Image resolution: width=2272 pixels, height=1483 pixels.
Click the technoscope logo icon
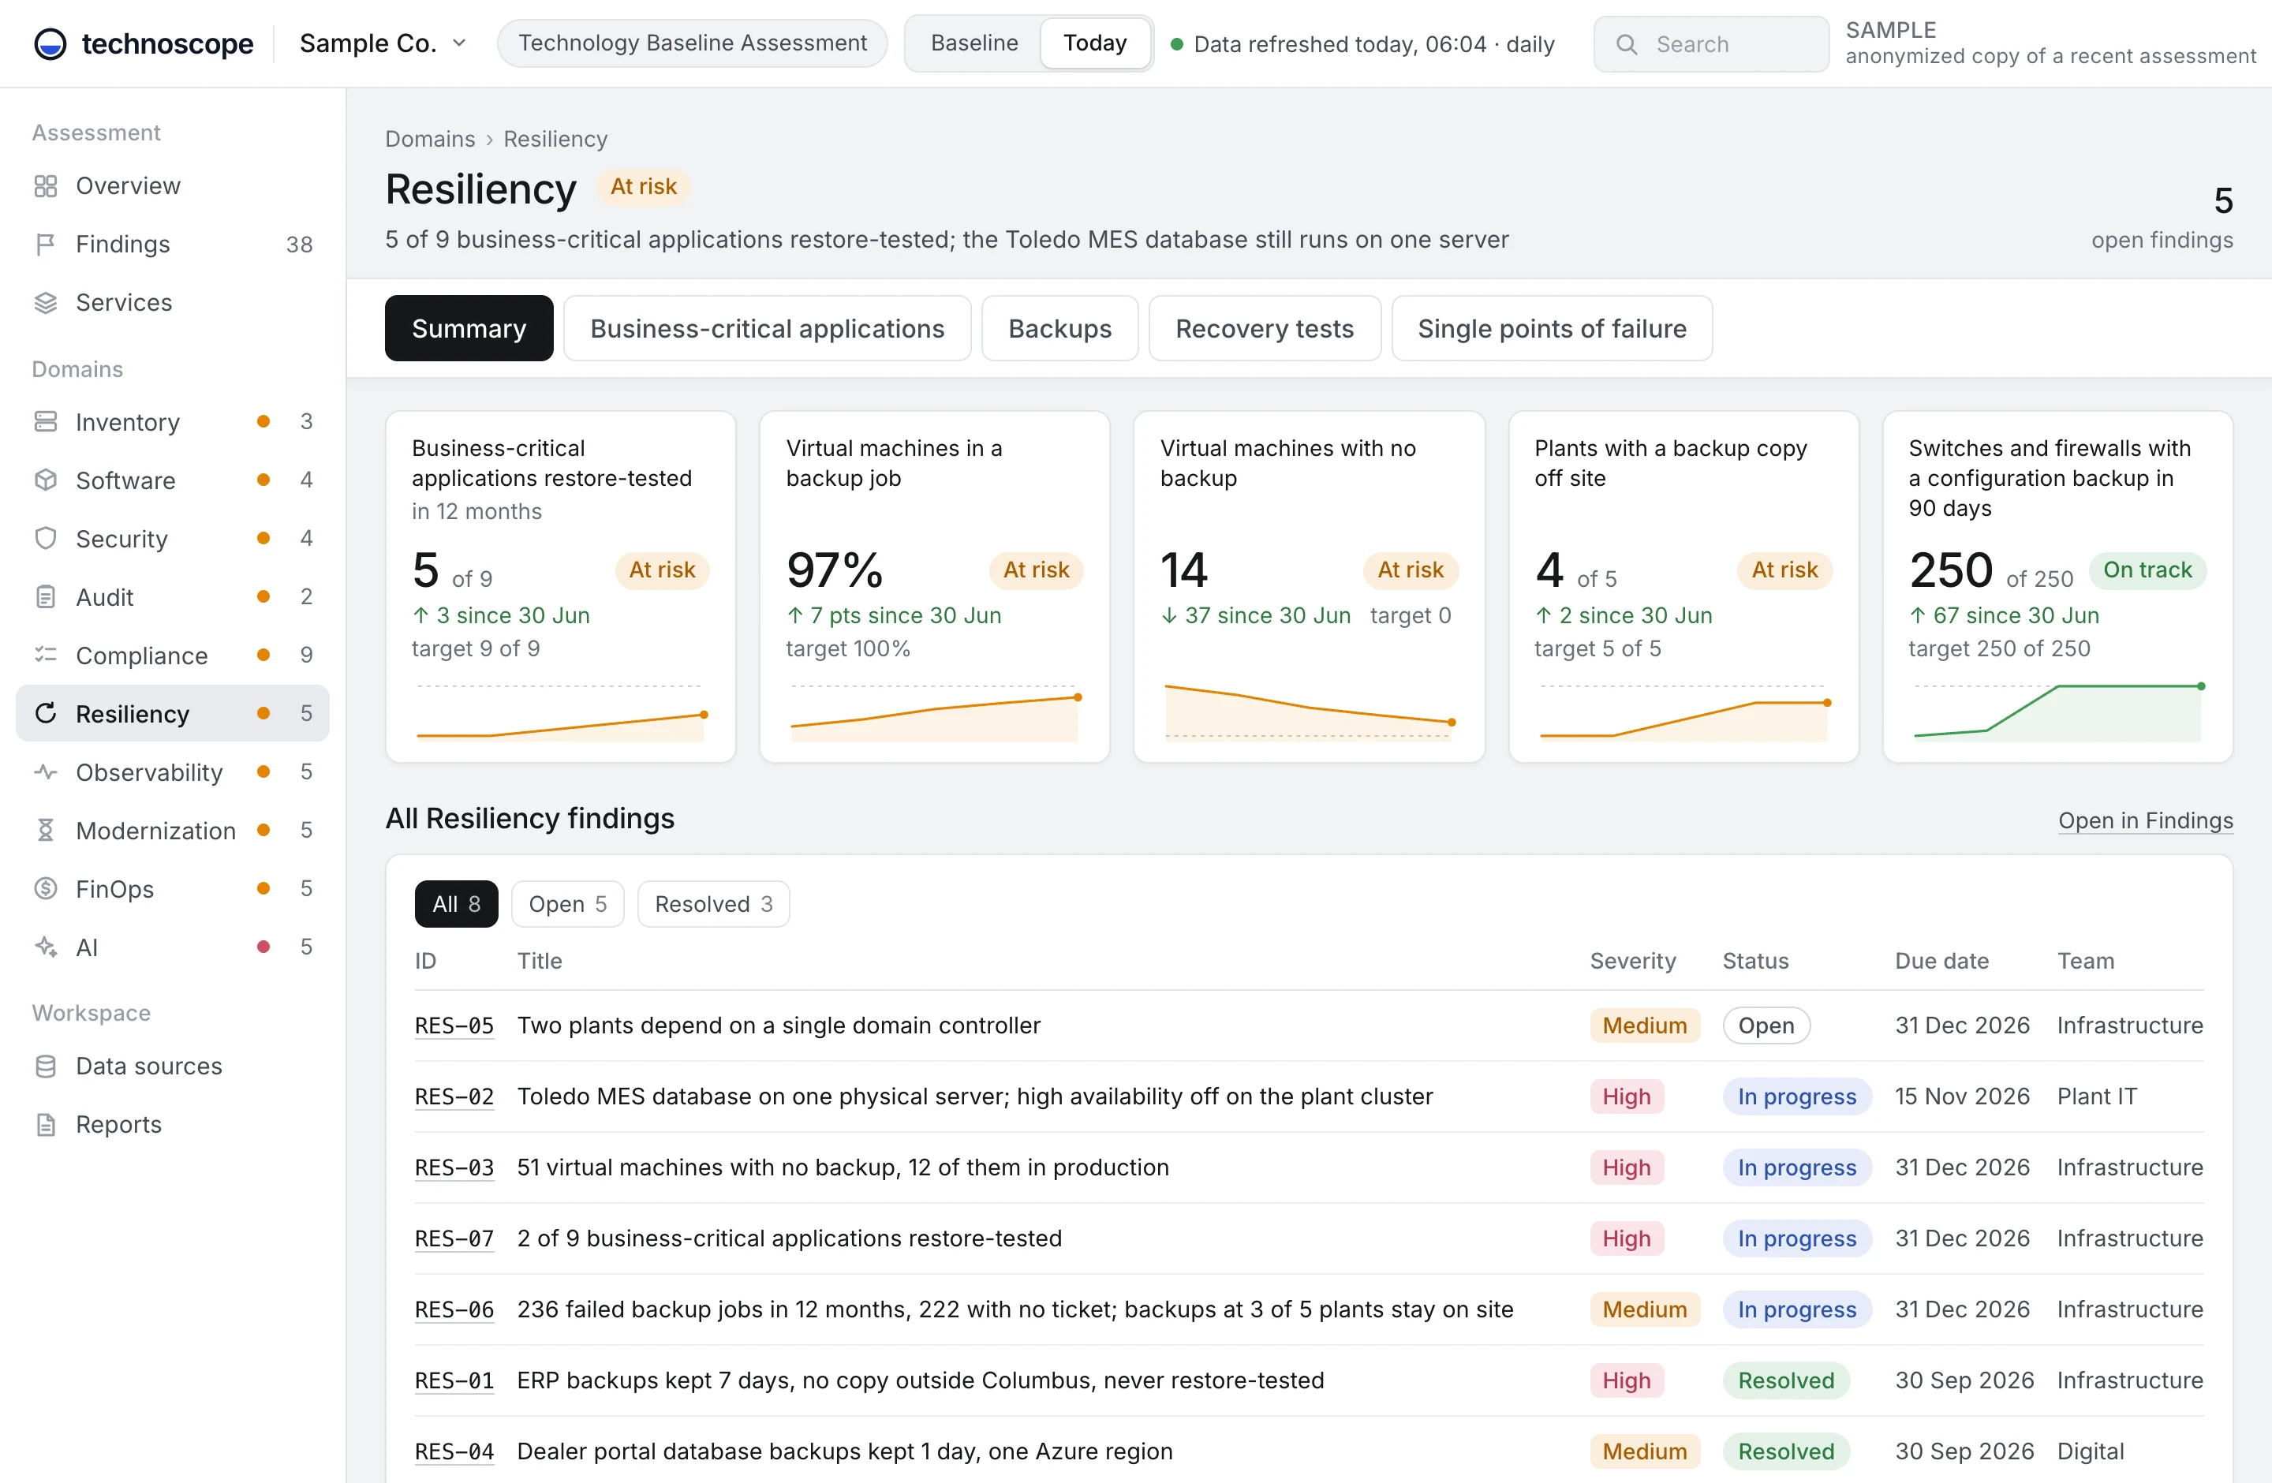click(x=50, y=44)
